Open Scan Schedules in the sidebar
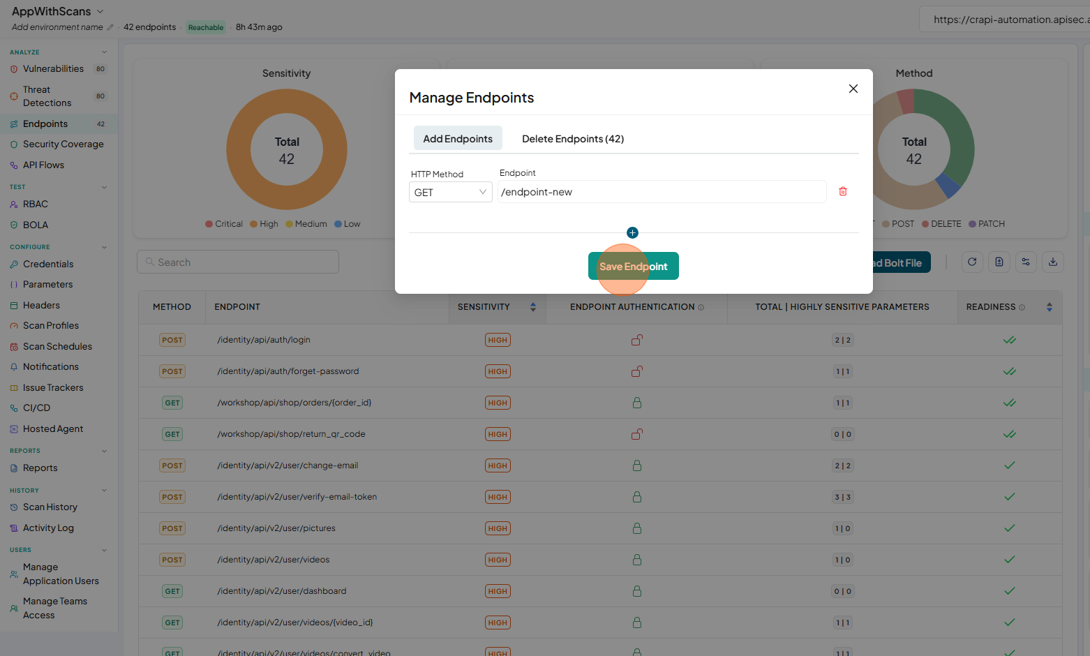 coord(59,346)
